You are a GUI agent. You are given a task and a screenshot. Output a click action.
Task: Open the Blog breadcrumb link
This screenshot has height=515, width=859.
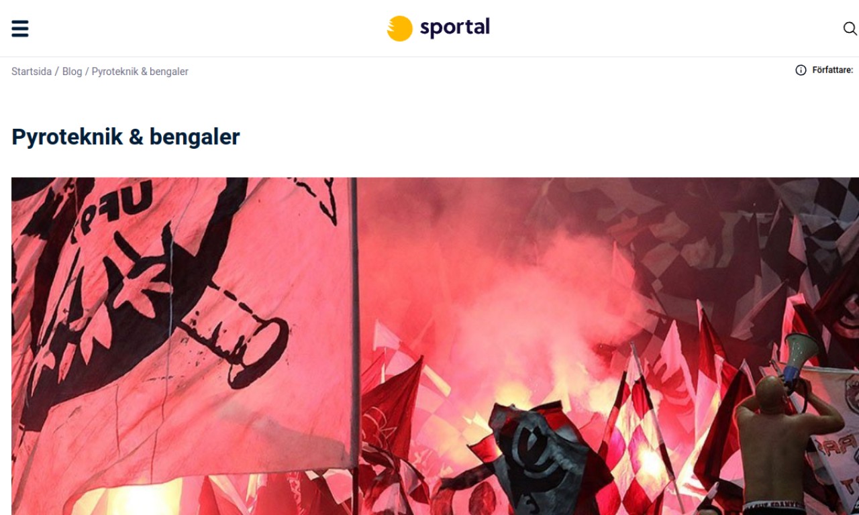[72, 71]
